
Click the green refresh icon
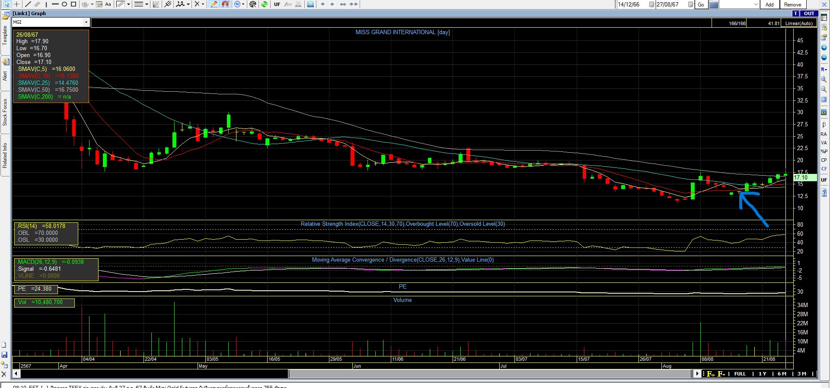265,4
